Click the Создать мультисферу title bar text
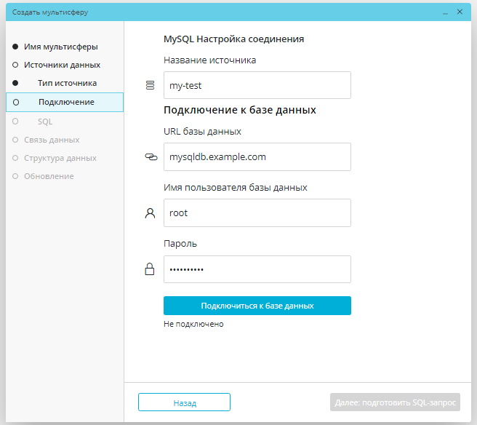This screenshot has width=477, height=425. [x=50, y=12]
